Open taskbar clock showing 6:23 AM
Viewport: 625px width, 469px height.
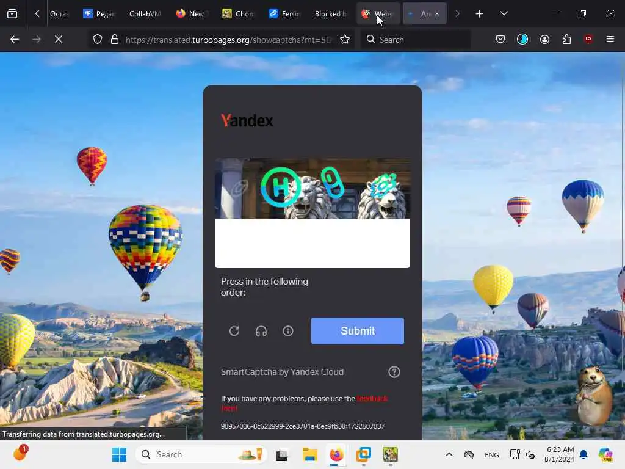[x=560, y=454]
